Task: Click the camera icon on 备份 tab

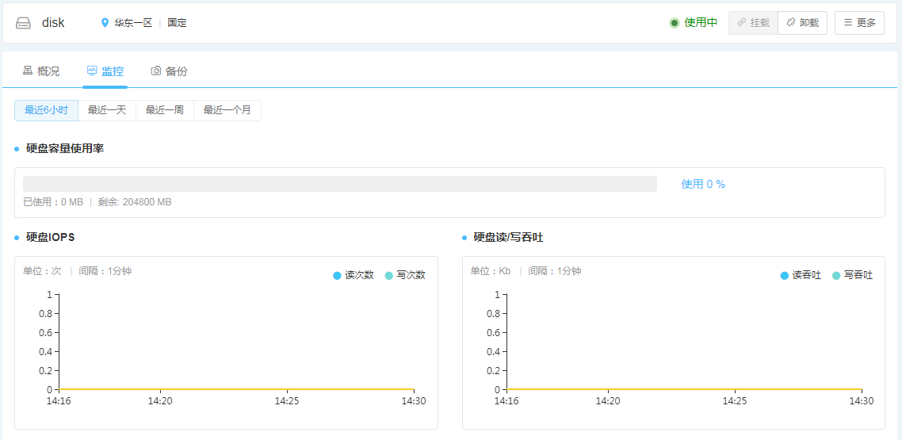Action: click(x=156, y=71)
